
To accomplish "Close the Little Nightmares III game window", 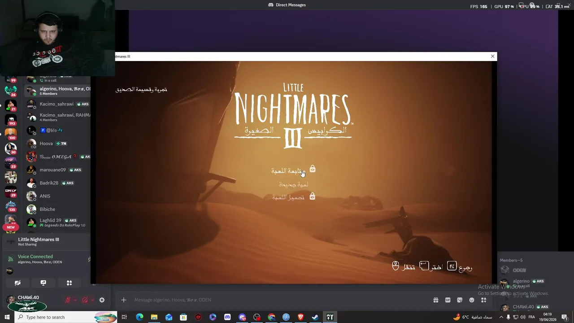I will pos(492,57).
